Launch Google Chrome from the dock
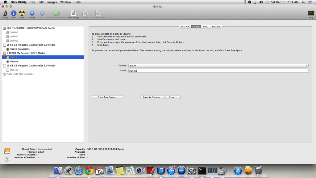 point(89,171)
